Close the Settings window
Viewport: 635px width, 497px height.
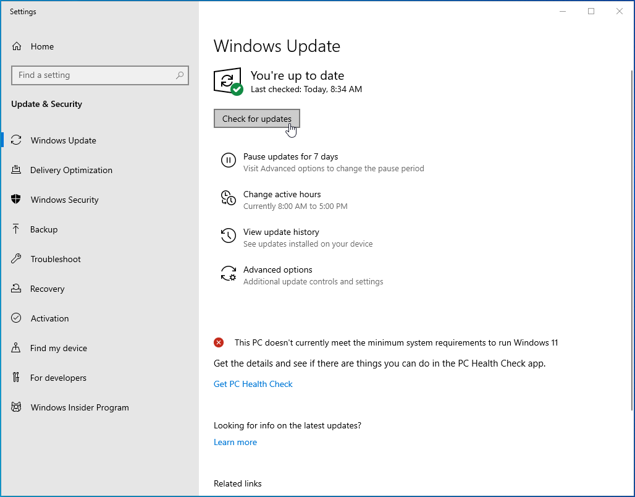tap(619, 11)
